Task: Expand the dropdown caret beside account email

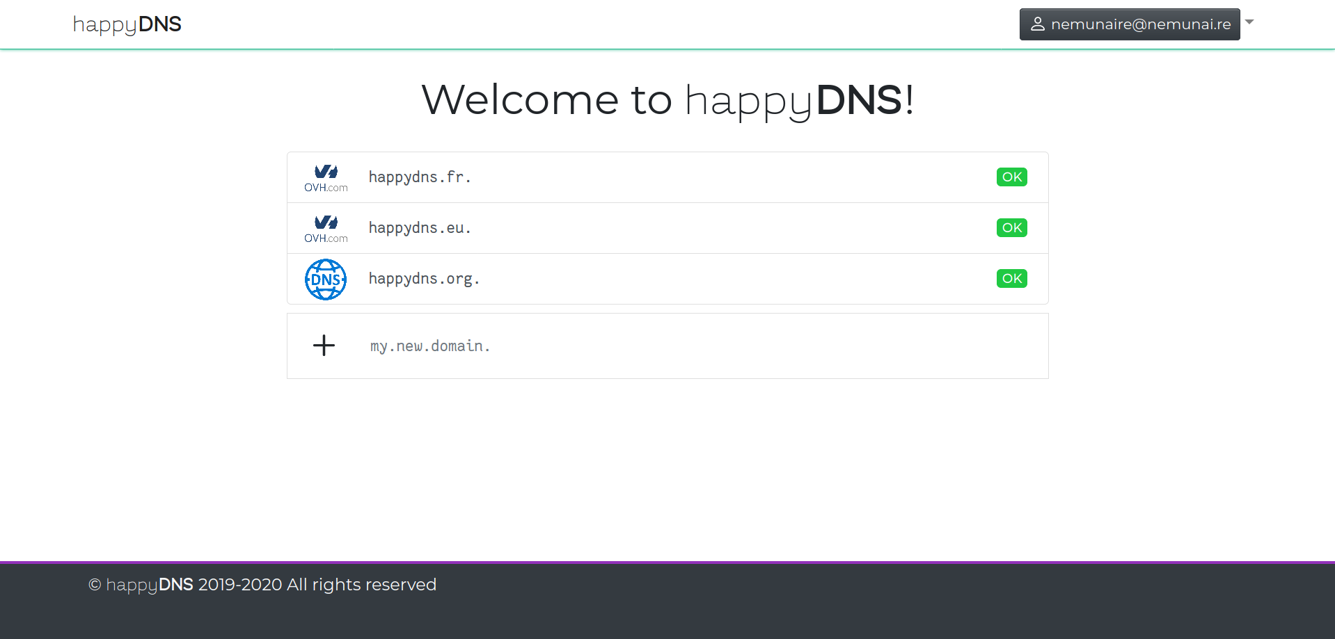Action: click(1249, 22)
